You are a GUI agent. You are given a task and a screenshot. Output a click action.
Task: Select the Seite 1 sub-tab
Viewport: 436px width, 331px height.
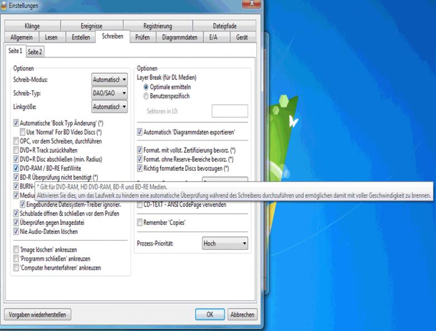tap(15, 51)
